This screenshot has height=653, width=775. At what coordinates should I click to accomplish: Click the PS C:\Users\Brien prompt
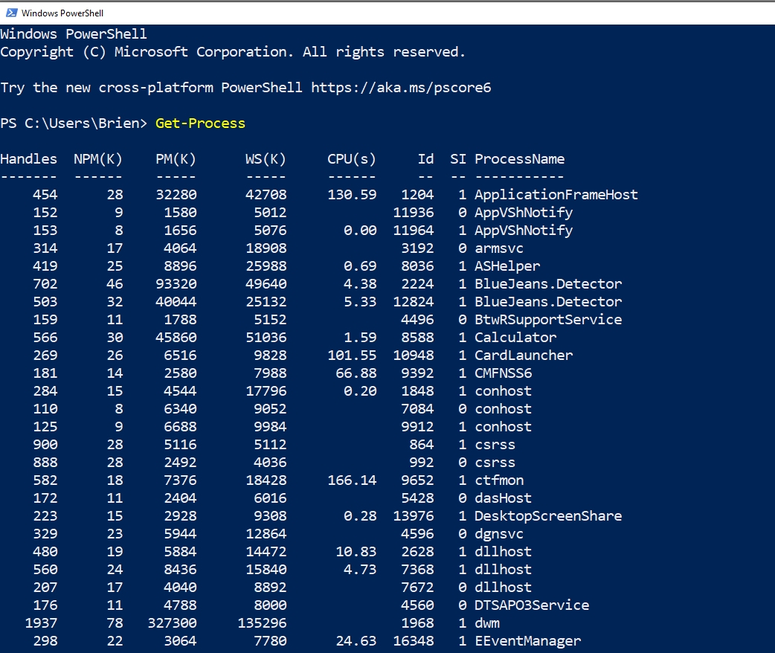(71, 123)
